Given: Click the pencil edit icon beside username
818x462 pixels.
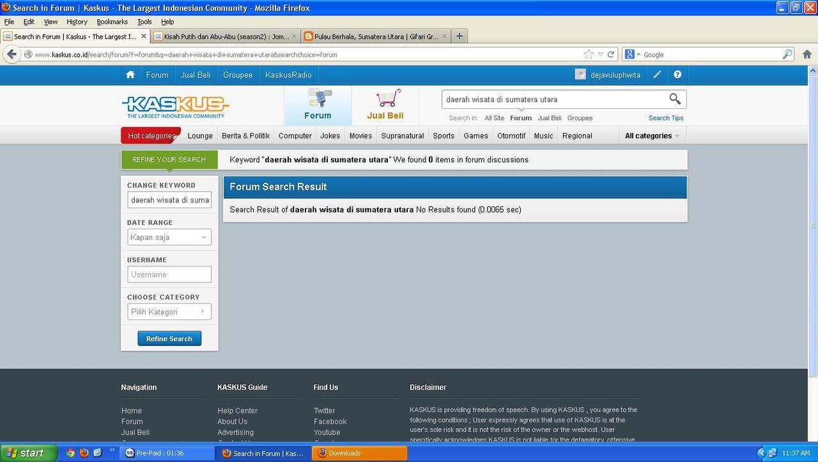Looking at the screenshot, I should click(657, 75).
